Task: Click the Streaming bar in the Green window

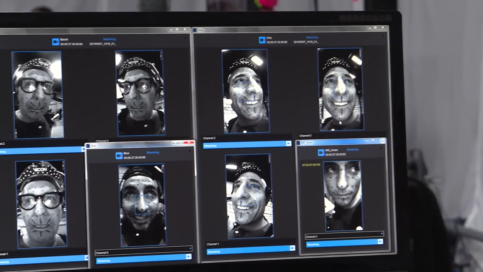Action: [x=345, y=243]
